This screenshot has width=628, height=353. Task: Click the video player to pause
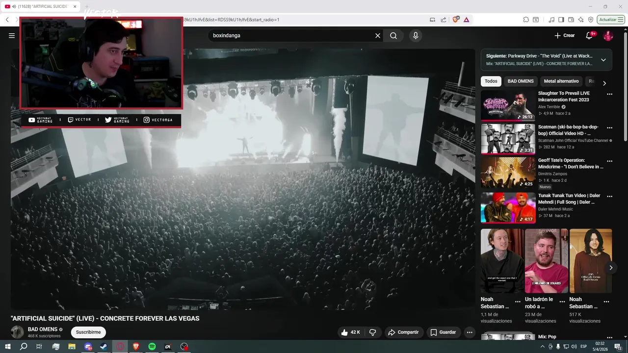pos(243,179)
